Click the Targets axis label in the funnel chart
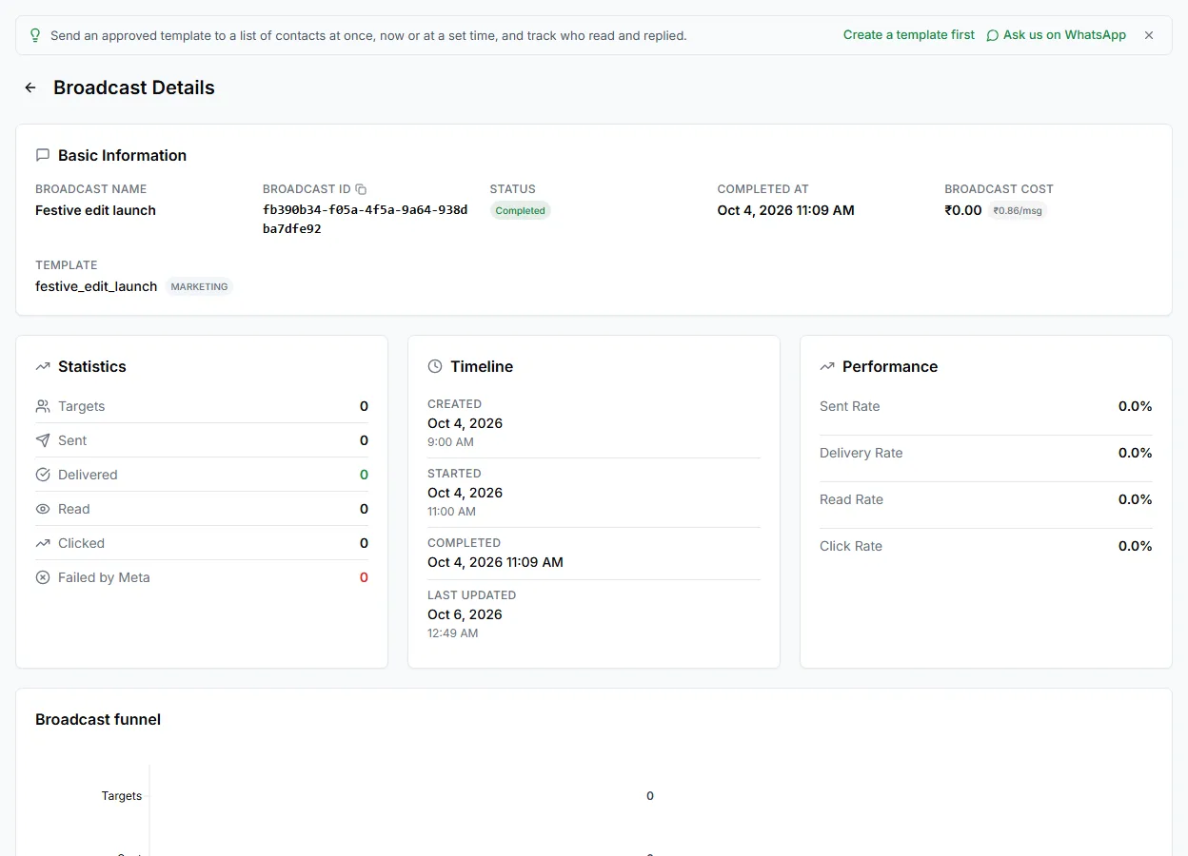Screen dimensions: 1188x856 (122, 796)
